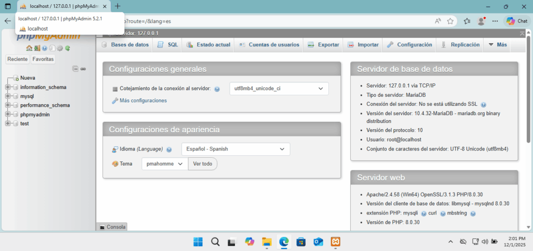Open File Explorer from the taskbar
The width and height of the screenshot is (533, 251).
[267, 242]
